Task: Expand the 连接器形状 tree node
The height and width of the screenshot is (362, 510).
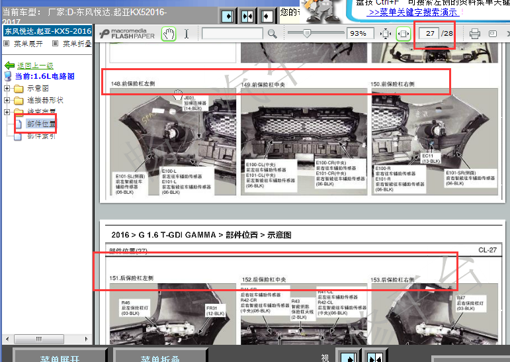Action: (7, 101)
